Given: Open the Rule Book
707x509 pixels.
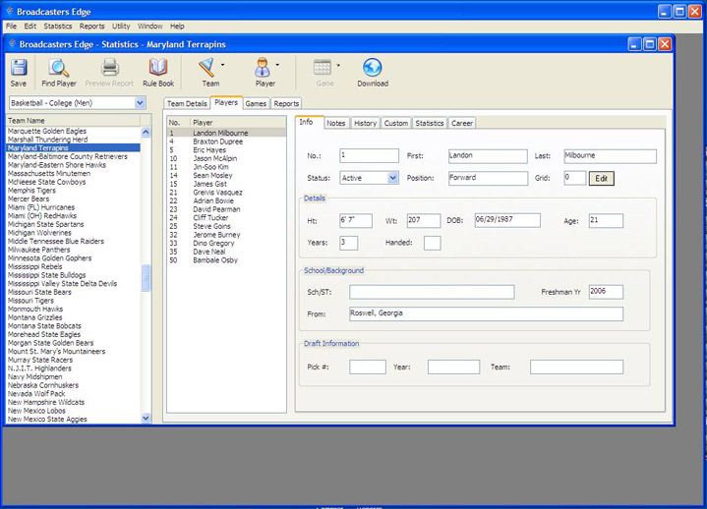Looking at the screenshot, I should tap(158, 68).
